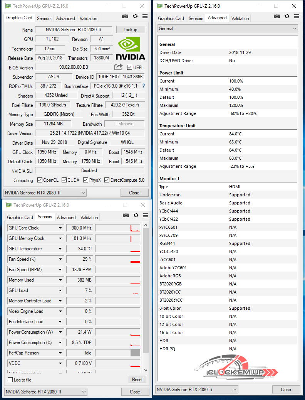This screenshot has height=400, width=305.
Task: Open hamburger menu in Graphics Card window
Action: pos(145,16)
